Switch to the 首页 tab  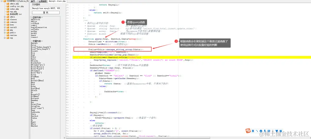tap(33, 1)
